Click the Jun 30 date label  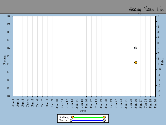(155, 104)
